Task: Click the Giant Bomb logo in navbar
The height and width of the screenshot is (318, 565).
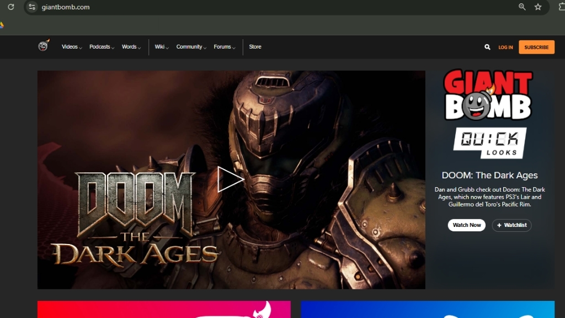Action: coord(43,46)
